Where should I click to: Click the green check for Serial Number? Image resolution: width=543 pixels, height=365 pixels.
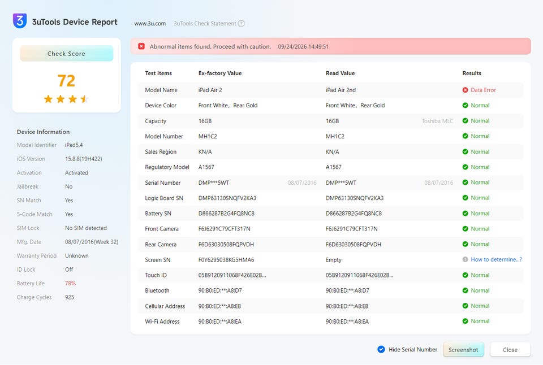pos(465,182)
